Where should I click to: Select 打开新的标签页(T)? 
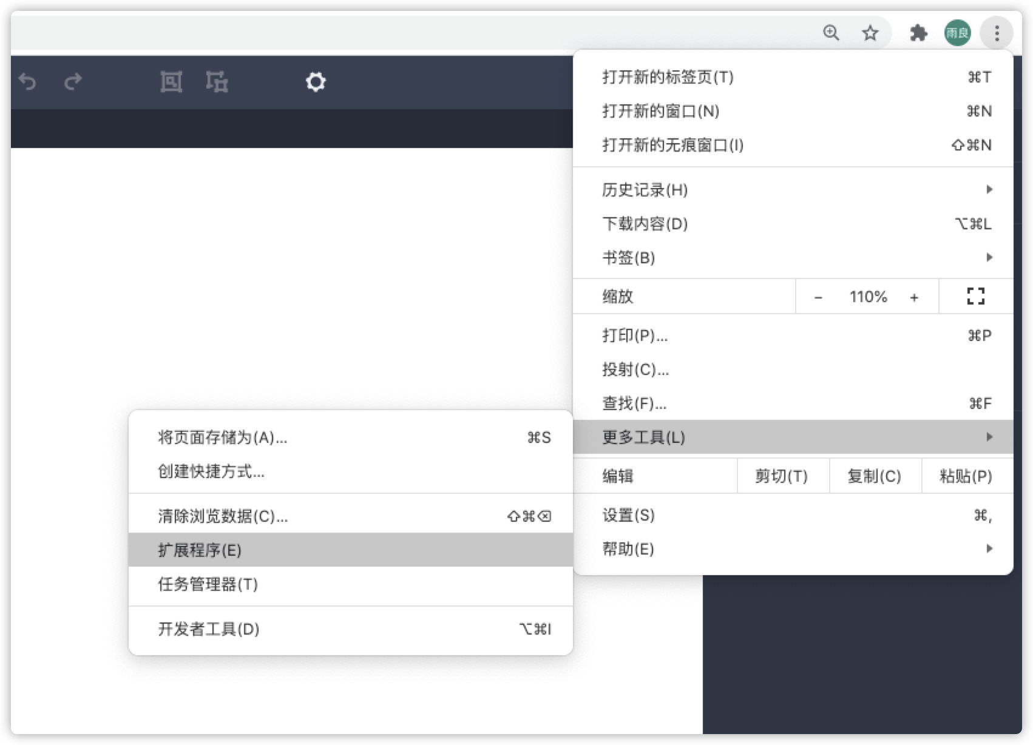point(793,77)
